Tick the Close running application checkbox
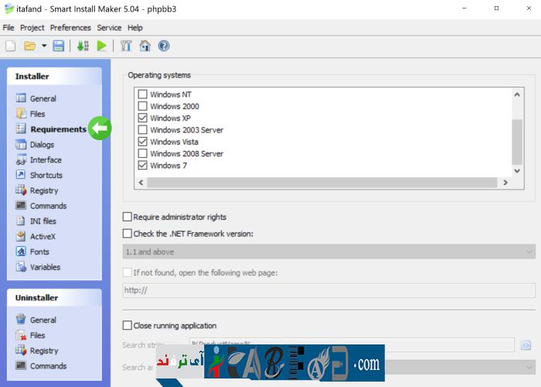Screen dimensions: 541x387 click(x=128, y=326)
